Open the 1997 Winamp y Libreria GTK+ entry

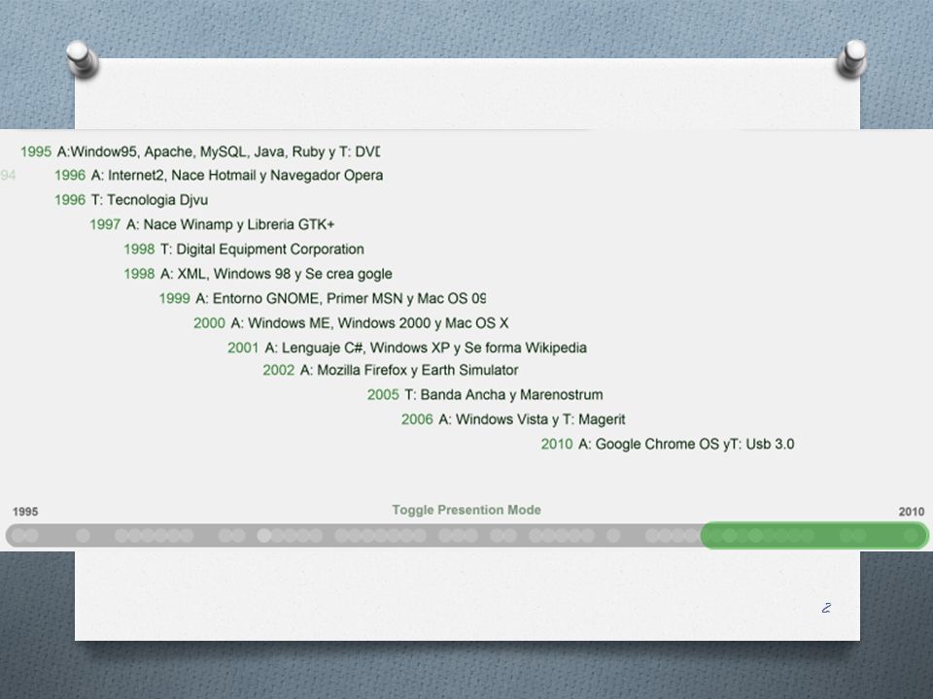point(212,224)
